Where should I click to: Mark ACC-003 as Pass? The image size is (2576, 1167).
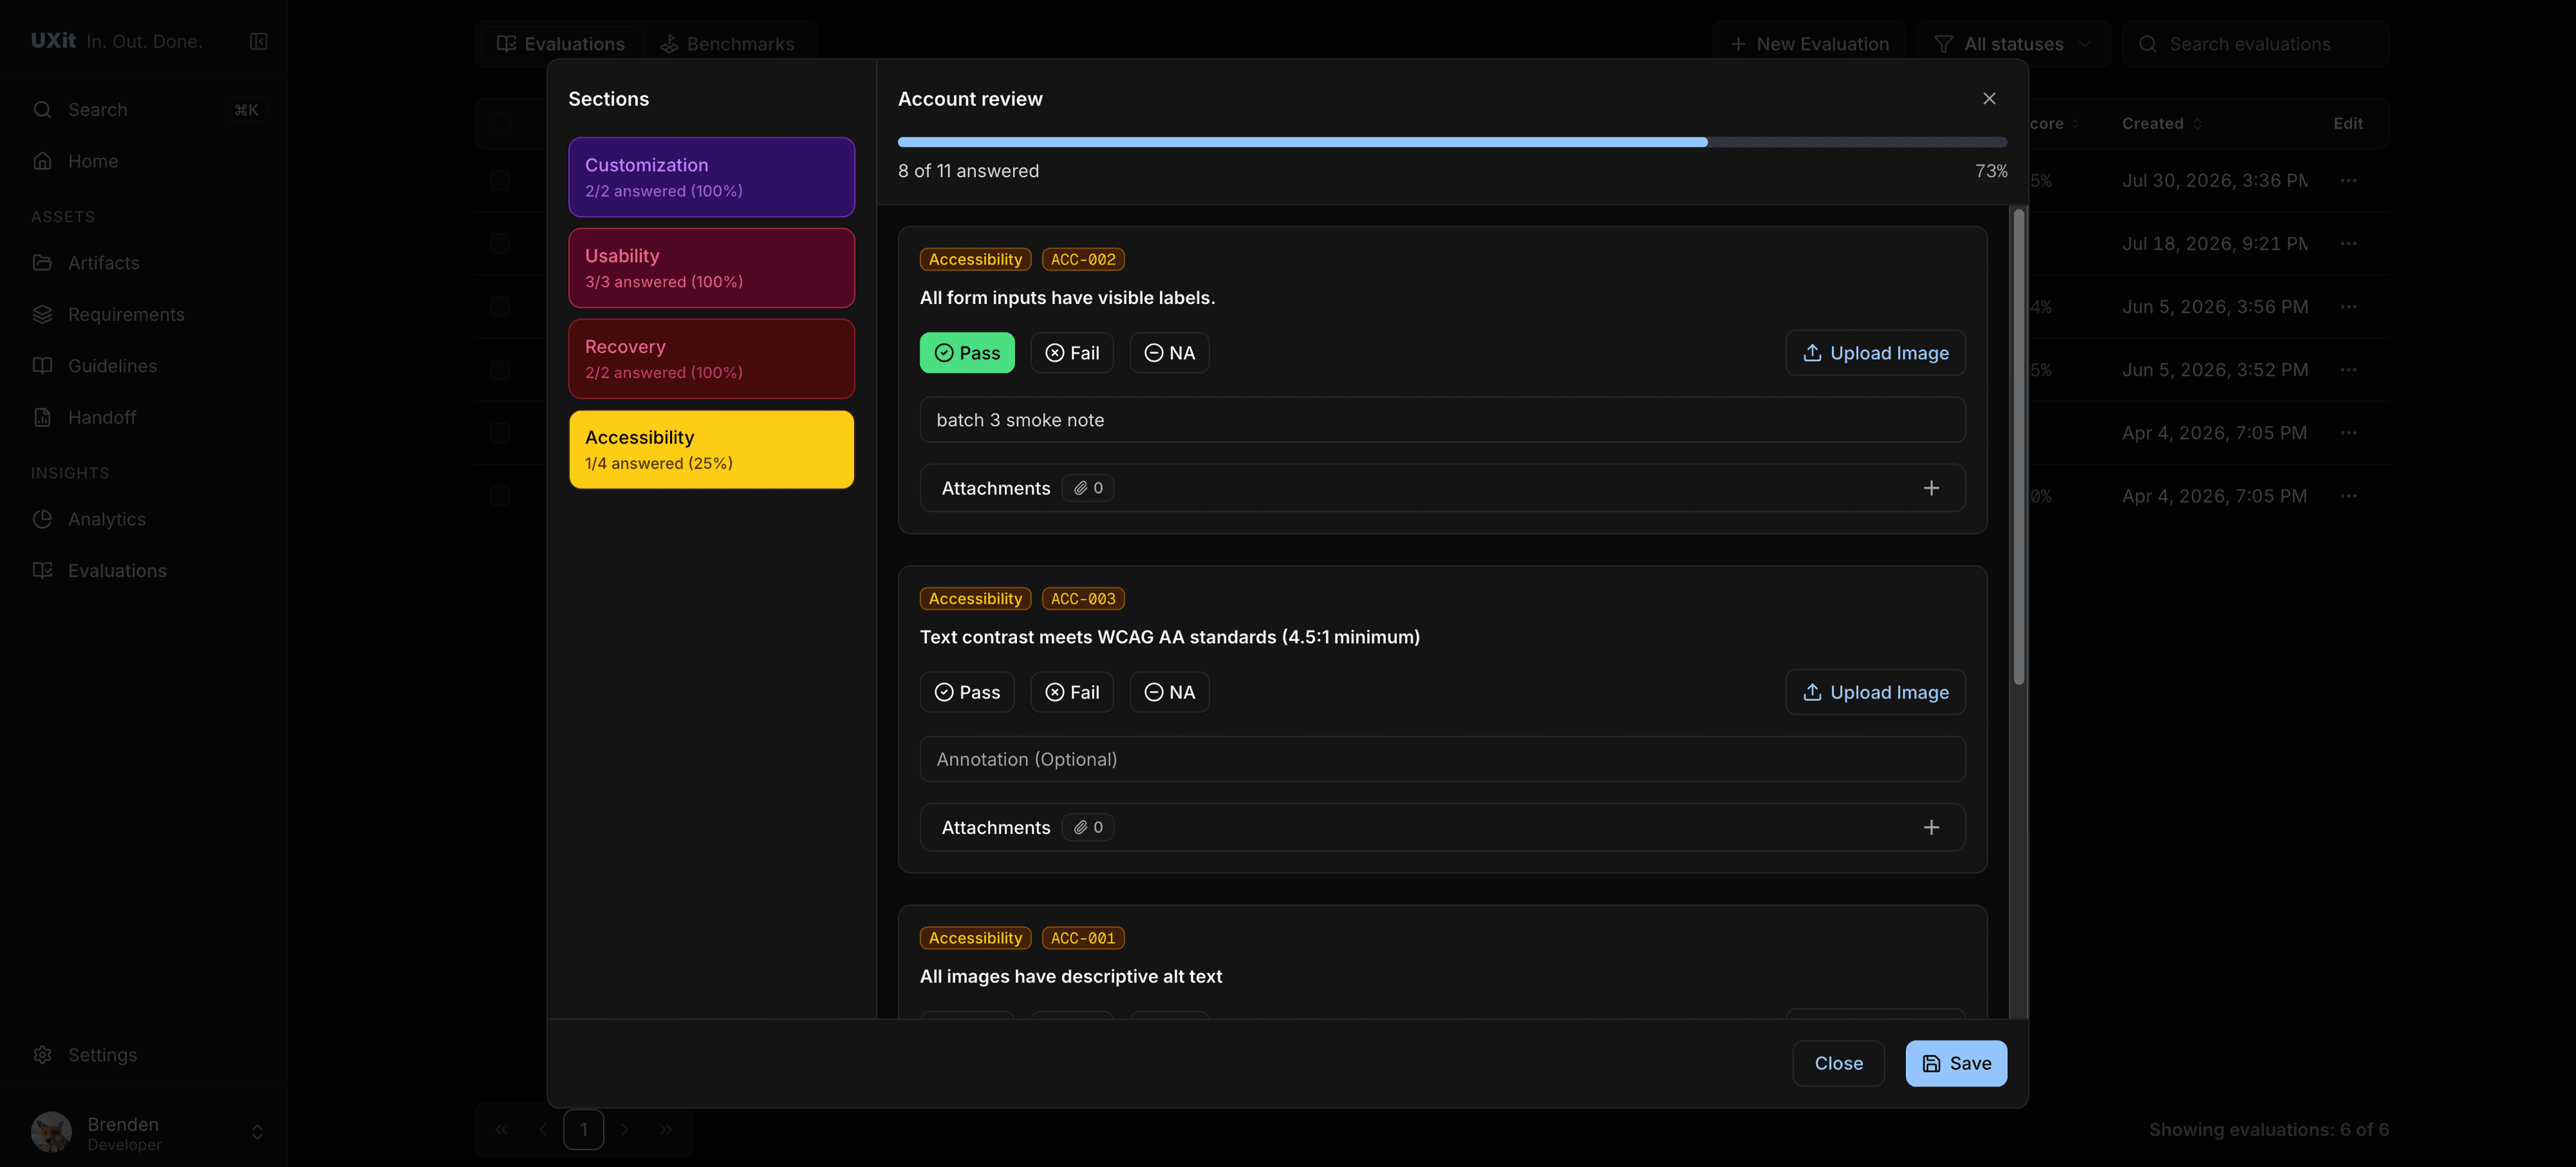tap(967, 692)
